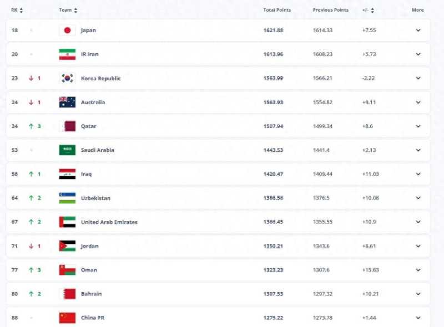Click the IR Iran flag icon
The height and width of the screenshot is (327, 444).
pos(67,54)
